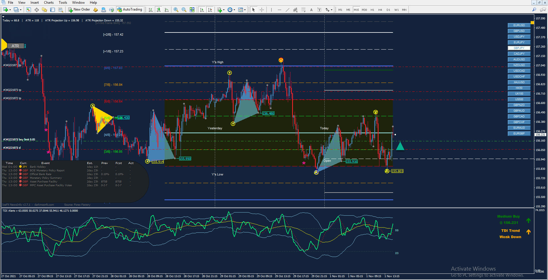Open the Tools menu

tap(63, 3)
